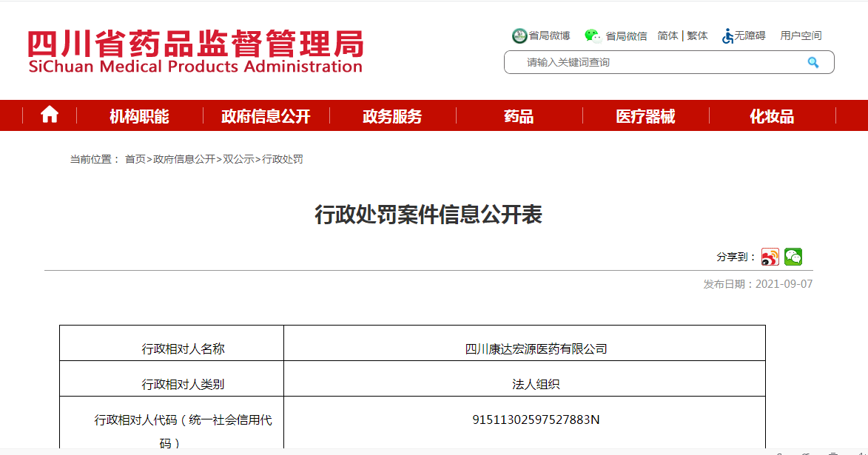Open the 医疗器械 menu

click(645, 116)
